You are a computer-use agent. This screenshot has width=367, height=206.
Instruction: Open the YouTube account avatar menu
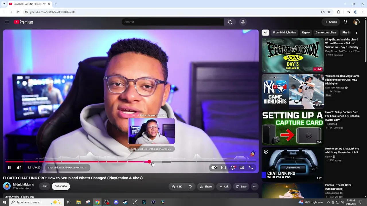(x=356, y=22)
